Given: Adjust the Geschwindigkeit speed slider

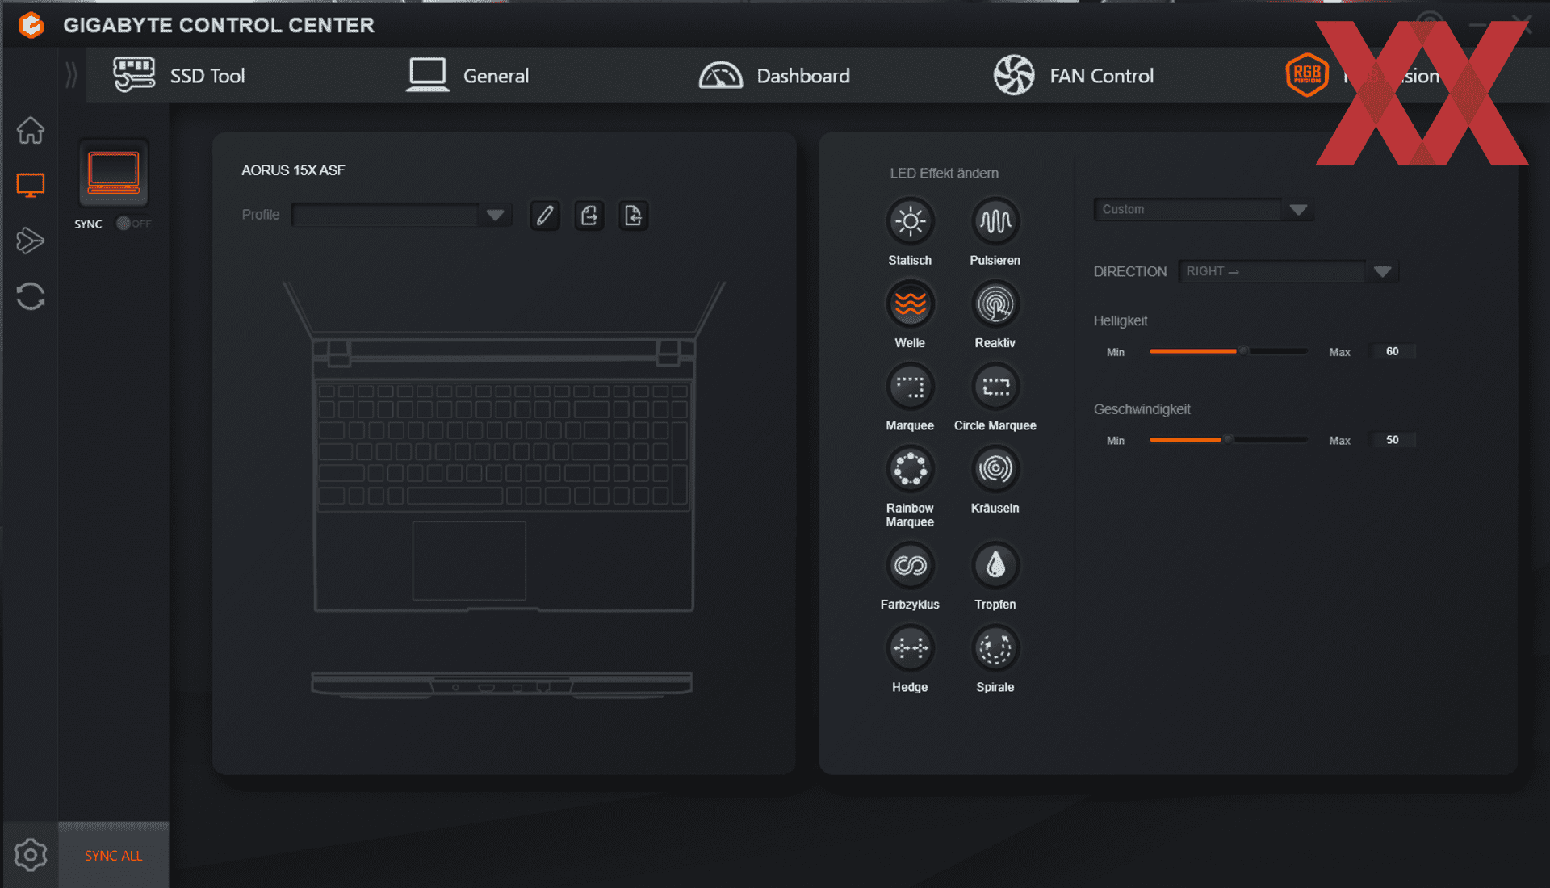Looking at the screenshot, I should 1229,440.
